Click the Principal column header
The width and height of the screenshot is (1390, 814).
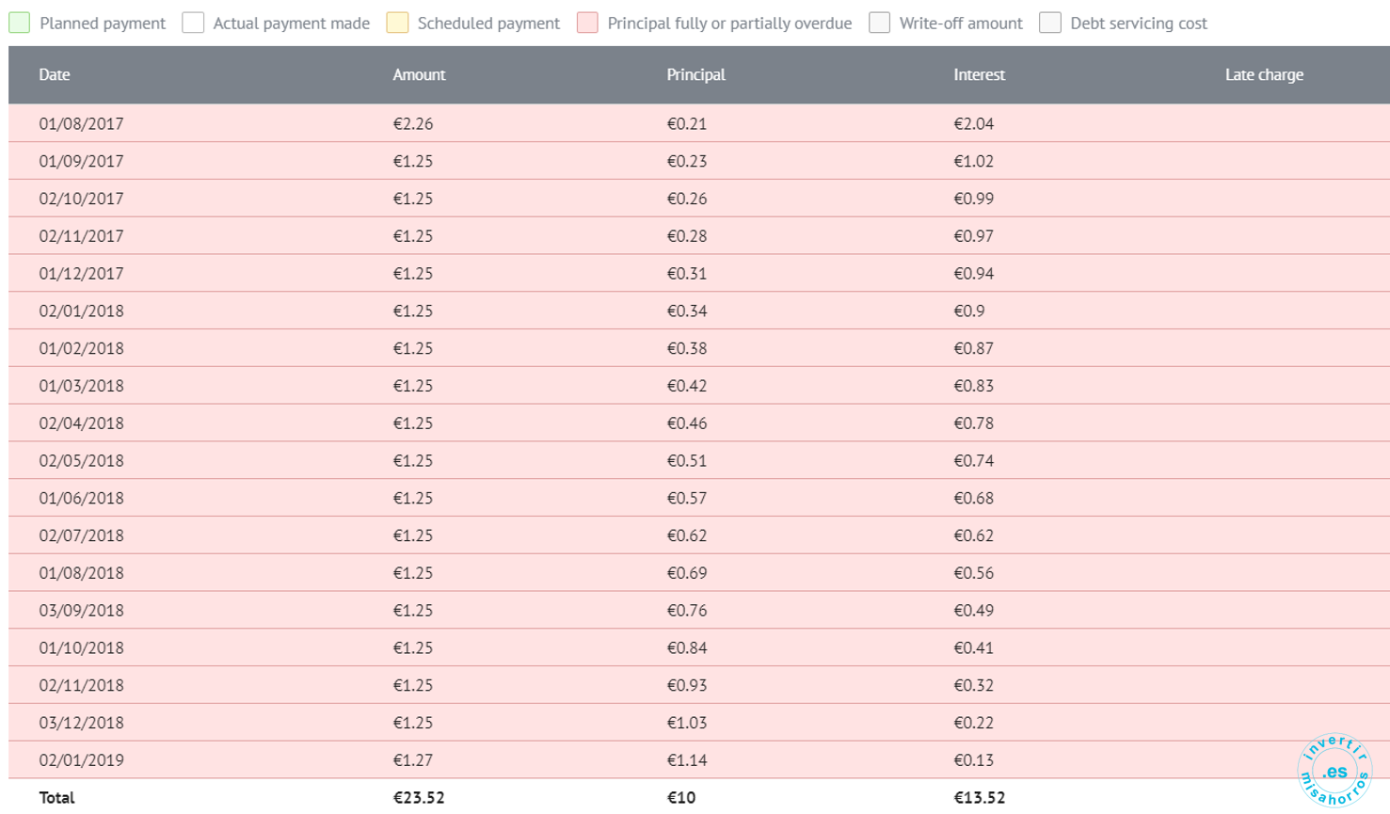pyautogui.click(x=695, y=74)
